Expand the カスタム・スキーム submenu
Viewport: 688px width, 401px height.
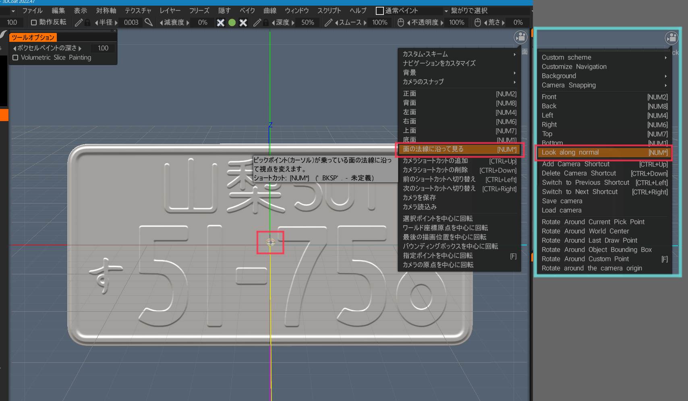[459, 54]
